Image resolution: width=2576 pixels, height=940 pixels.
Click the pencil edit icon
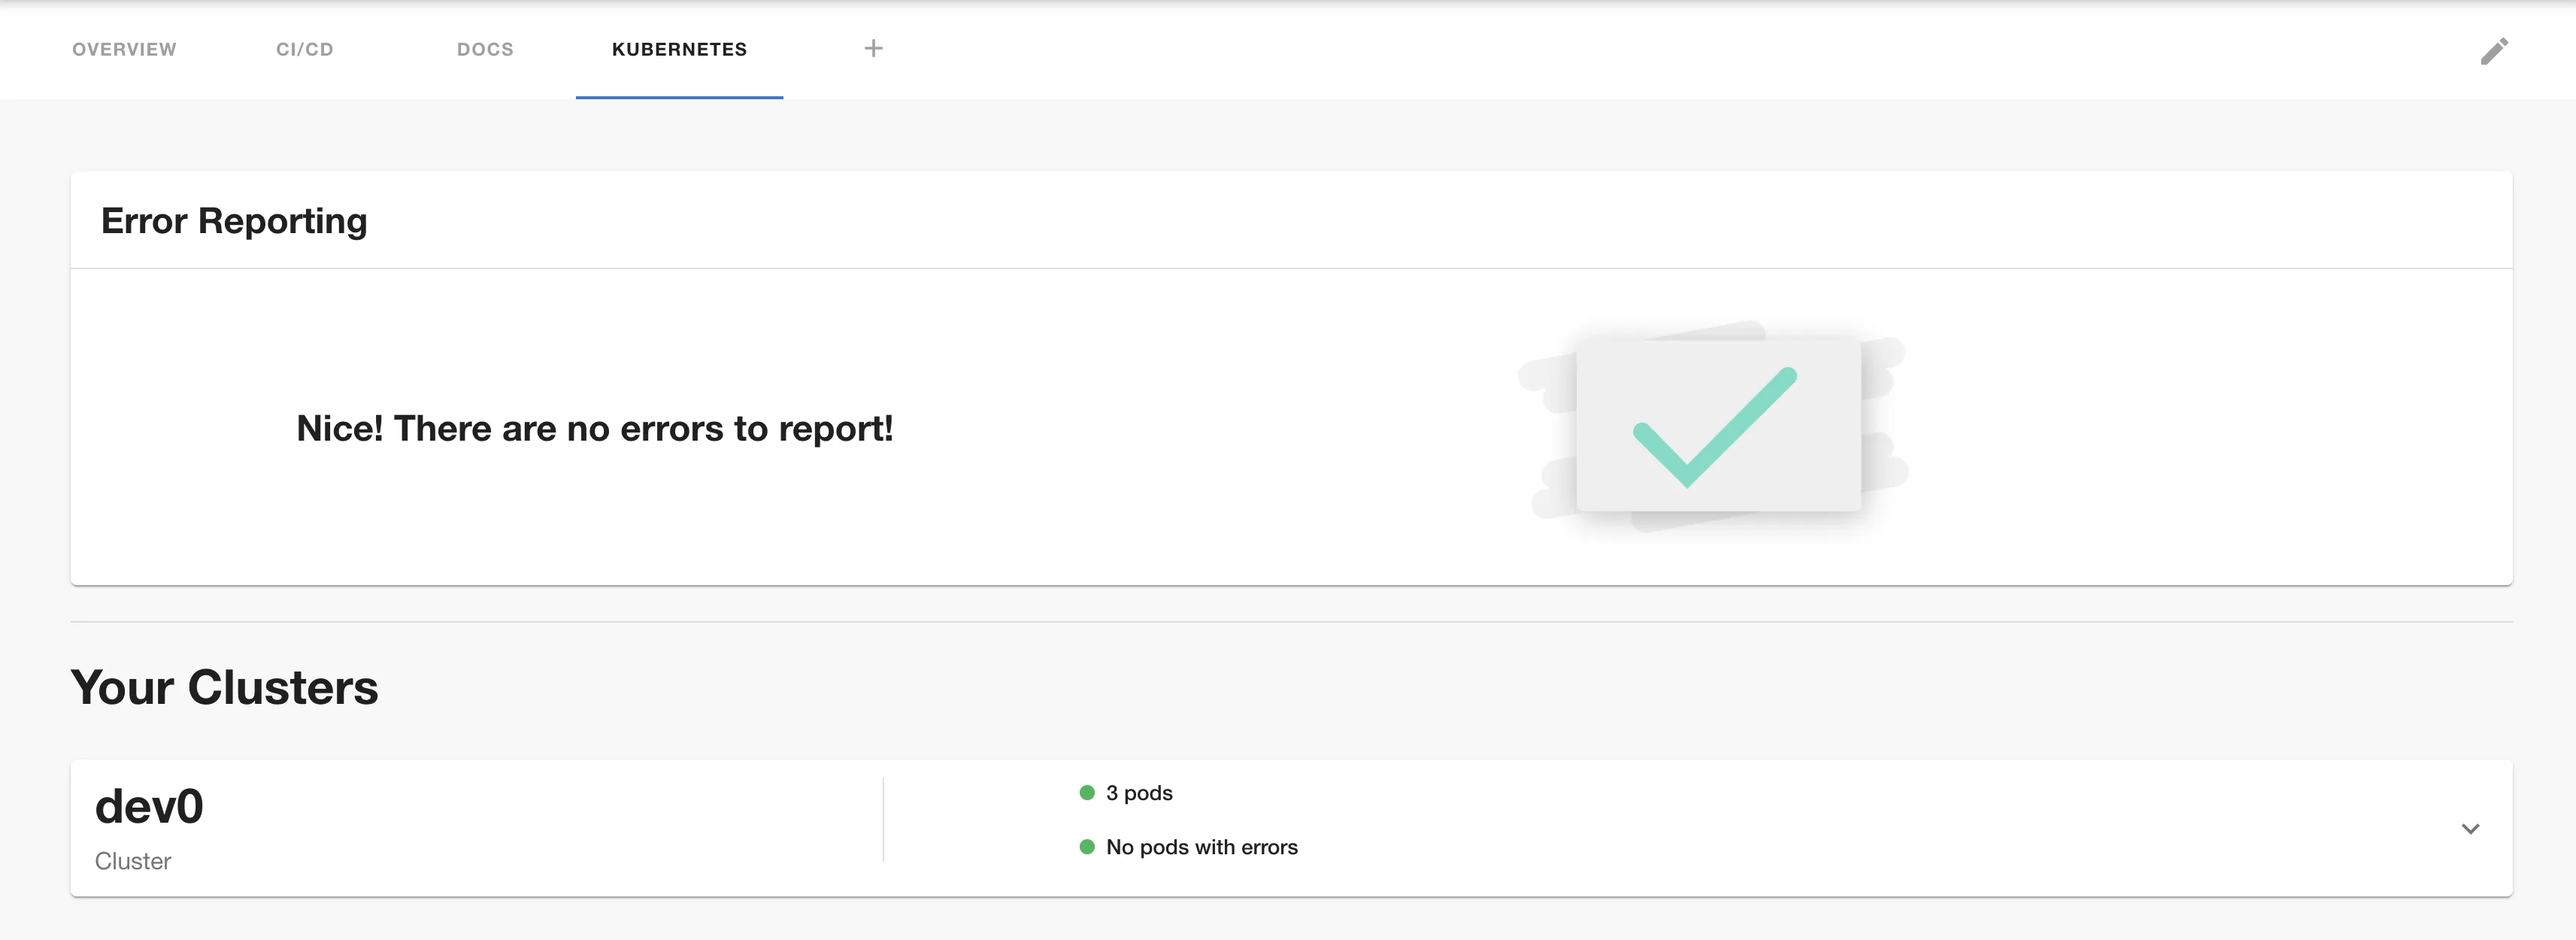point(2494,51)
